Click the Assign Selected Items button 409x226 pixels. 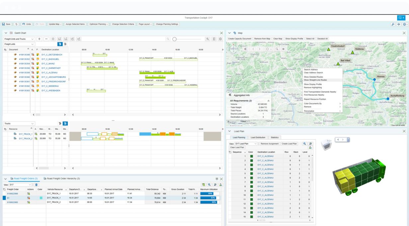tap(75, 24)
